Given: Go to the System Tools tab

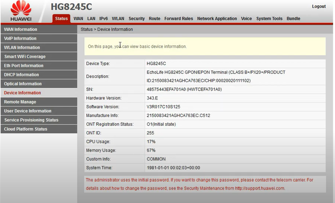Looking at the screenshot, I should coord(270,19).
